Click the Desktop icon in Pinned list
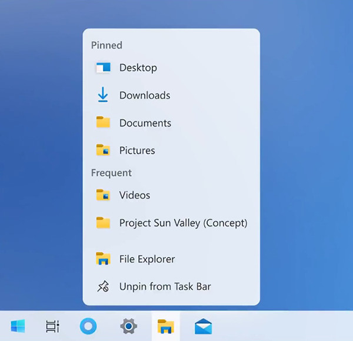The image size is (353, 341). (103, 68)
